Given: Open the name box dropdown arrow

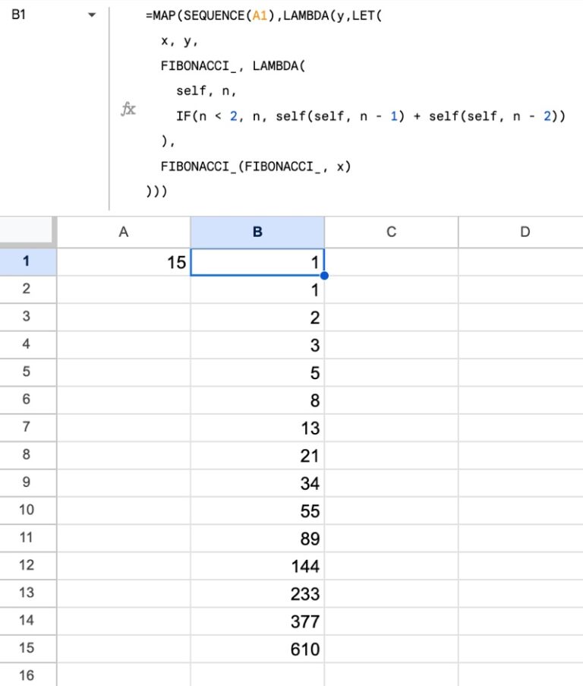Looking at the screenshot, I should [x=92, y=15].
